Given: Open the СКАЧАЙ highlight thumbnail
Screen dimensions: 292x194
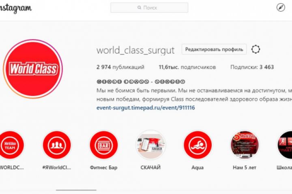Looking at the screenshot, I should 150,145.
